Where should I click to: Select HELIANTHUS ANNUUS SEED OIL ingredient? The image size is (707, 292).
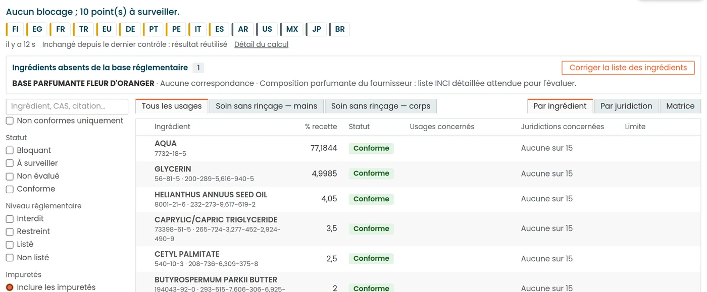pyautogui.click(x=211, y=195)
